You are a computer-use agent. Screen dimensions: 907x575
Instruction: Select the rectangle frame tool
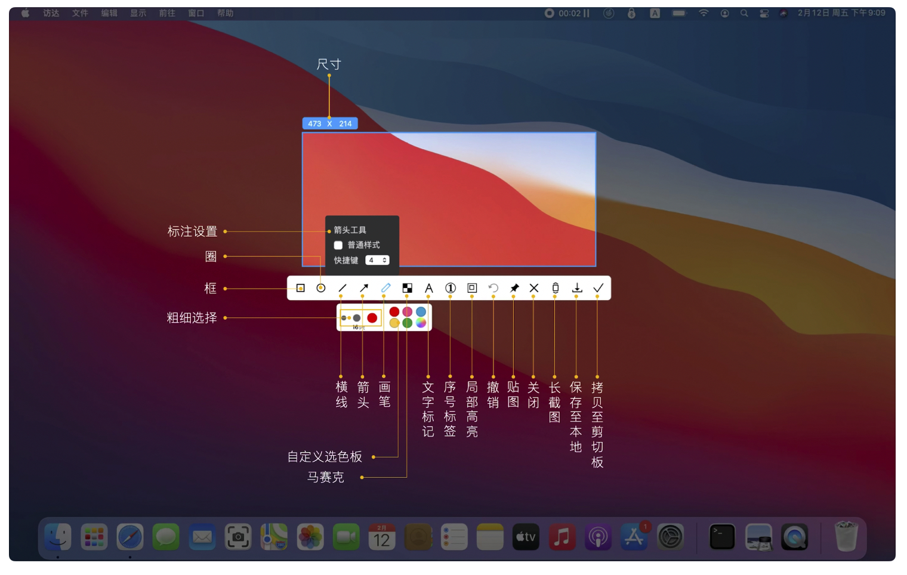point(301,288)
